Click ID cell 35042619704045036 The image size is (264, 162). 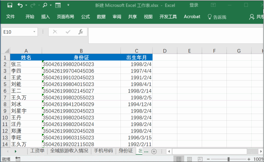coord(81,71)
